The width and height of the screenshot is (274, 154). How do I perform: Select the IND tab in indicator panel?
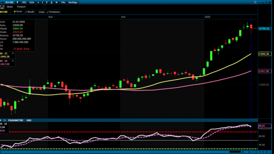[x=29, y=120]
